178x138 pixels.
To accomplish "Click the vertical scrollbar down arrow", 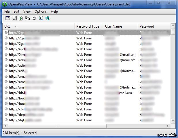I will point(173,121).
